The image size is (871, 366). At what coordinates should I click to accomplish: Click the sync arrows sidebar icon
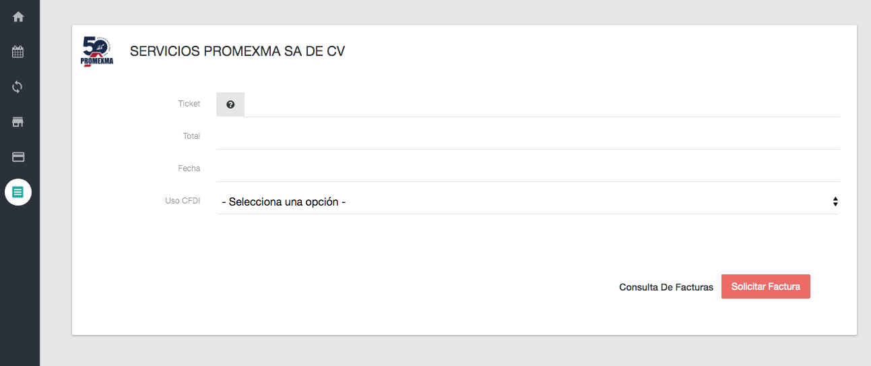pyautogui.click(x=18, y=87)
